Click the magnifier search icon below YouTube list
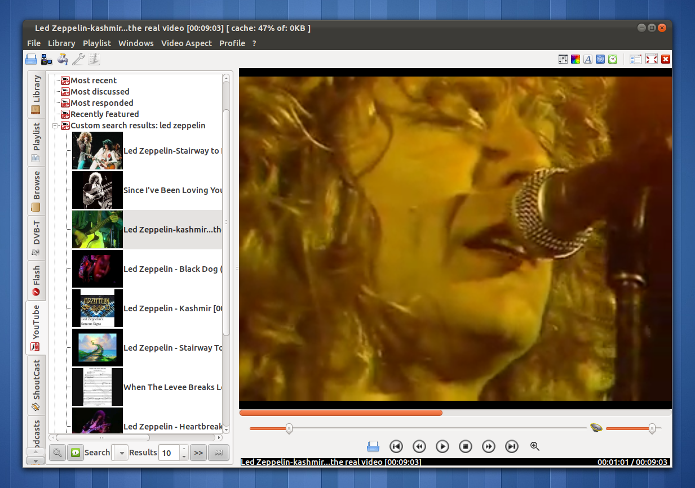Image resolution: width=695 pixels, height=488 pixels. tap(57, 453)
